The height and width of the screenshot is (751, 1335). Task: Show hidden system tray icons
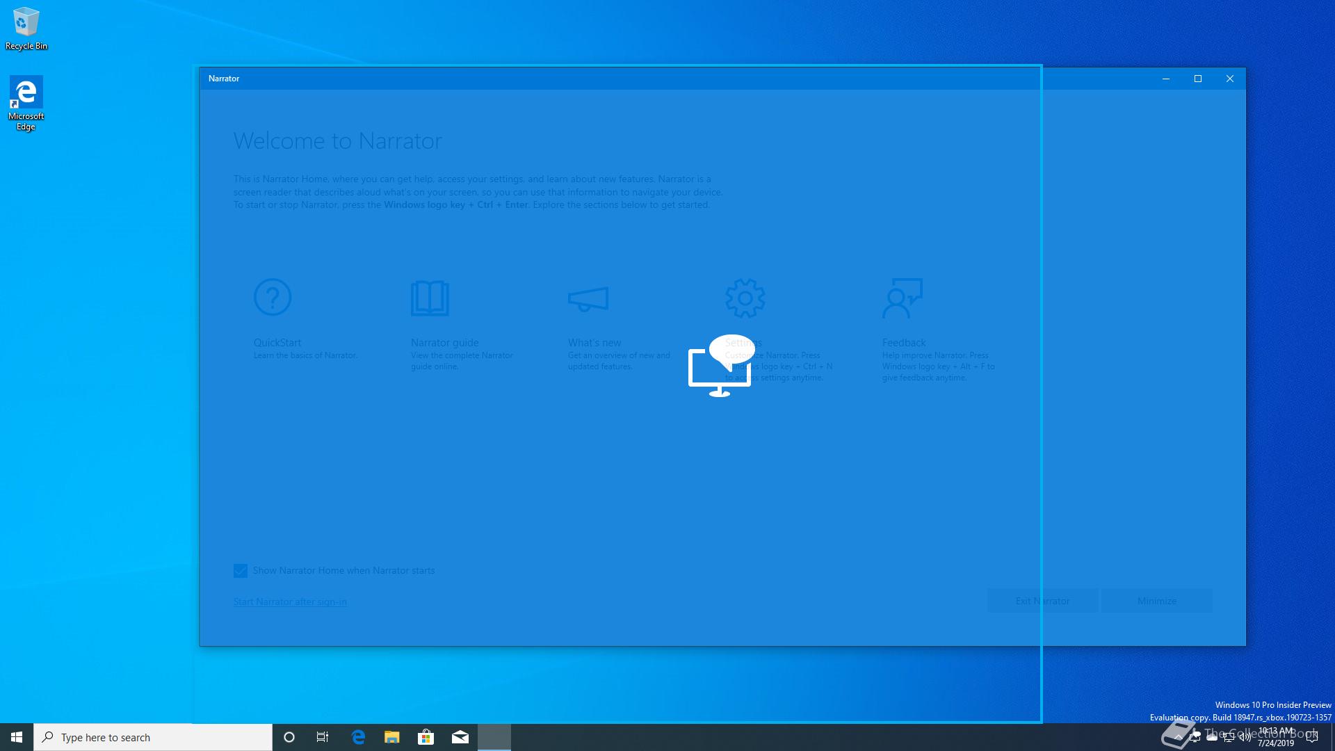(x=1178, y=737)
